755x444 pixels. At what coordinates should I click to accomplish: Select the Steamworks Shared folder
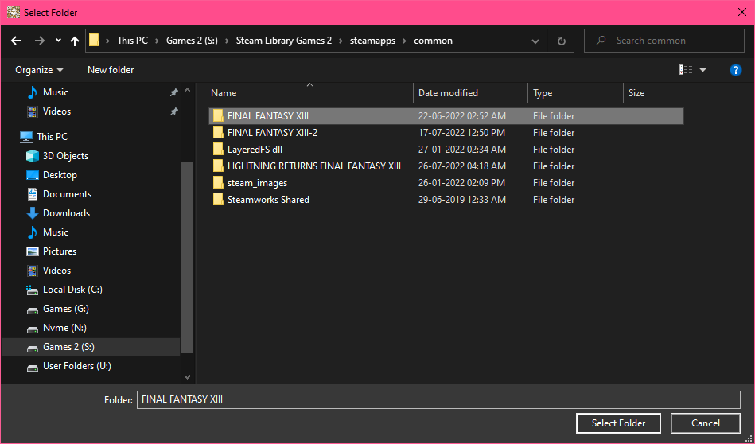coord(446,200)
